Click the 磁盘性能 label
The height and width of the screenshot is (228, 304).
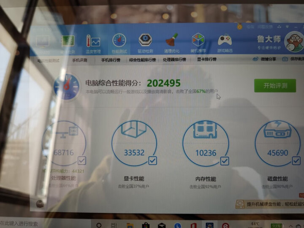277,179
